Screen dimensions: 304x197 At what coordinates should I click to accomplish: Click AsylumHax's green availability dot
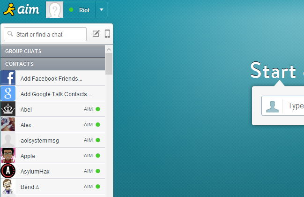click(x=98, y=171)
